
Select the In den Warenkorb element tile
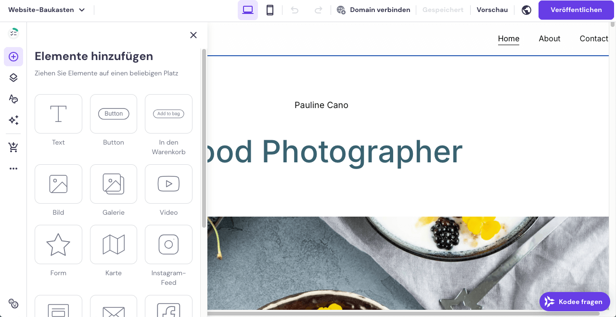[168, 114]
